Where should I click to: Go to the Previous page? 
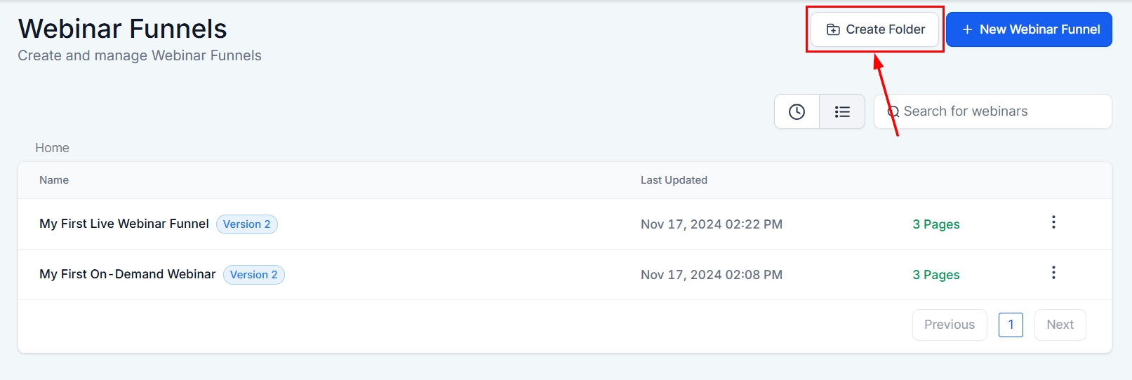949,325
